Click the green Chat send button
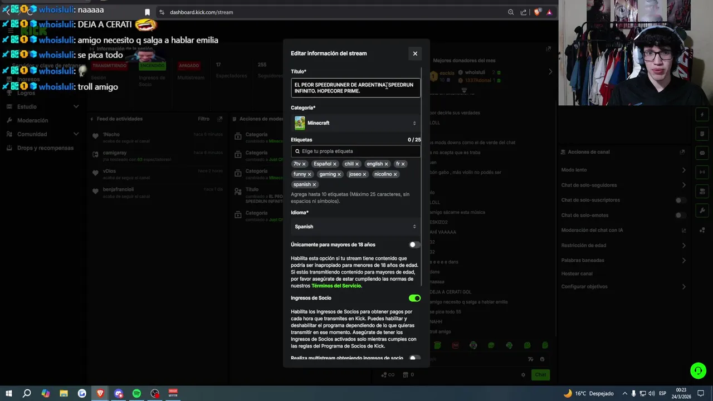The image size is (713, 401). (x=540, y=375)
